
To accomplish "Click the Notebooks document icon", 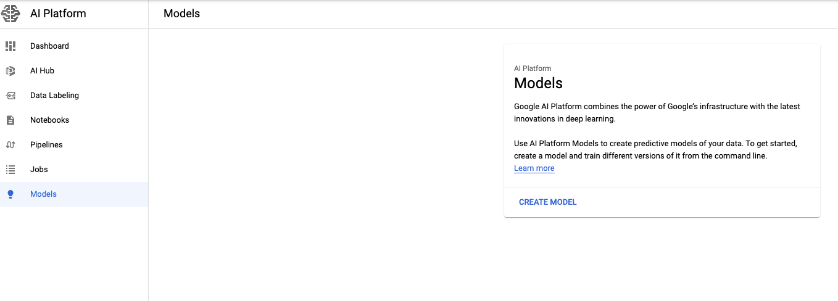I will [x=10, y=120].
